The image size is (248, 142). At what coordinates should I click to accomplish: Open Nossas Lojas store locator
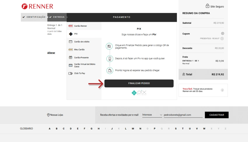coord(55,115)
